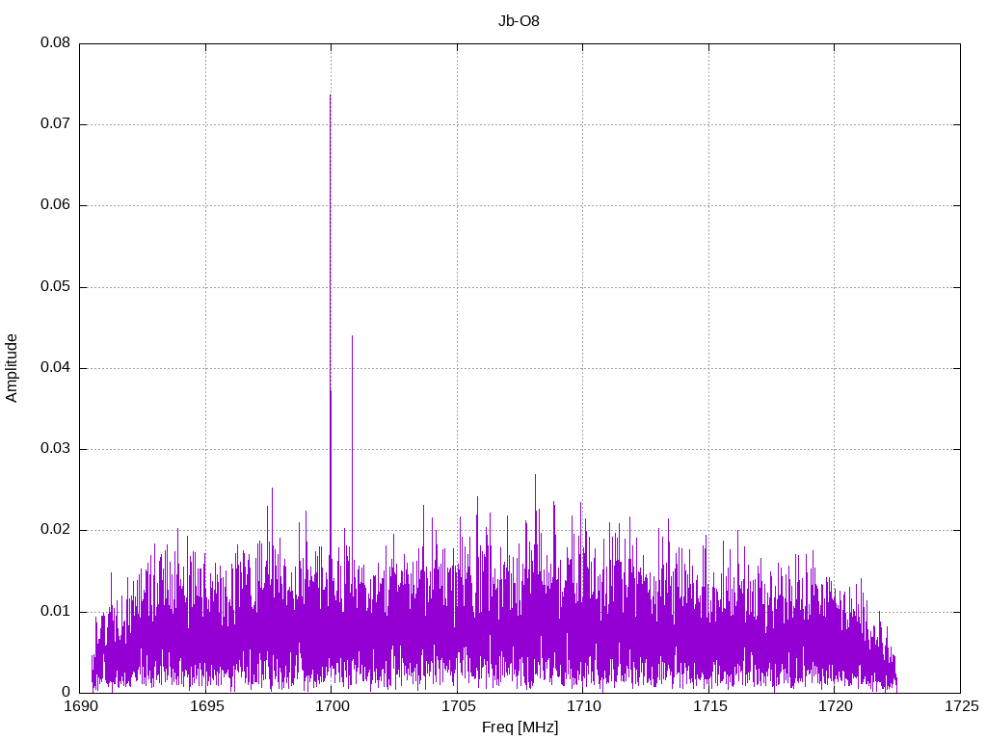The height and width of the screenshot is (740, 987).
Task: Click the peak near 1708 MHz
Action: click(535, 476)
